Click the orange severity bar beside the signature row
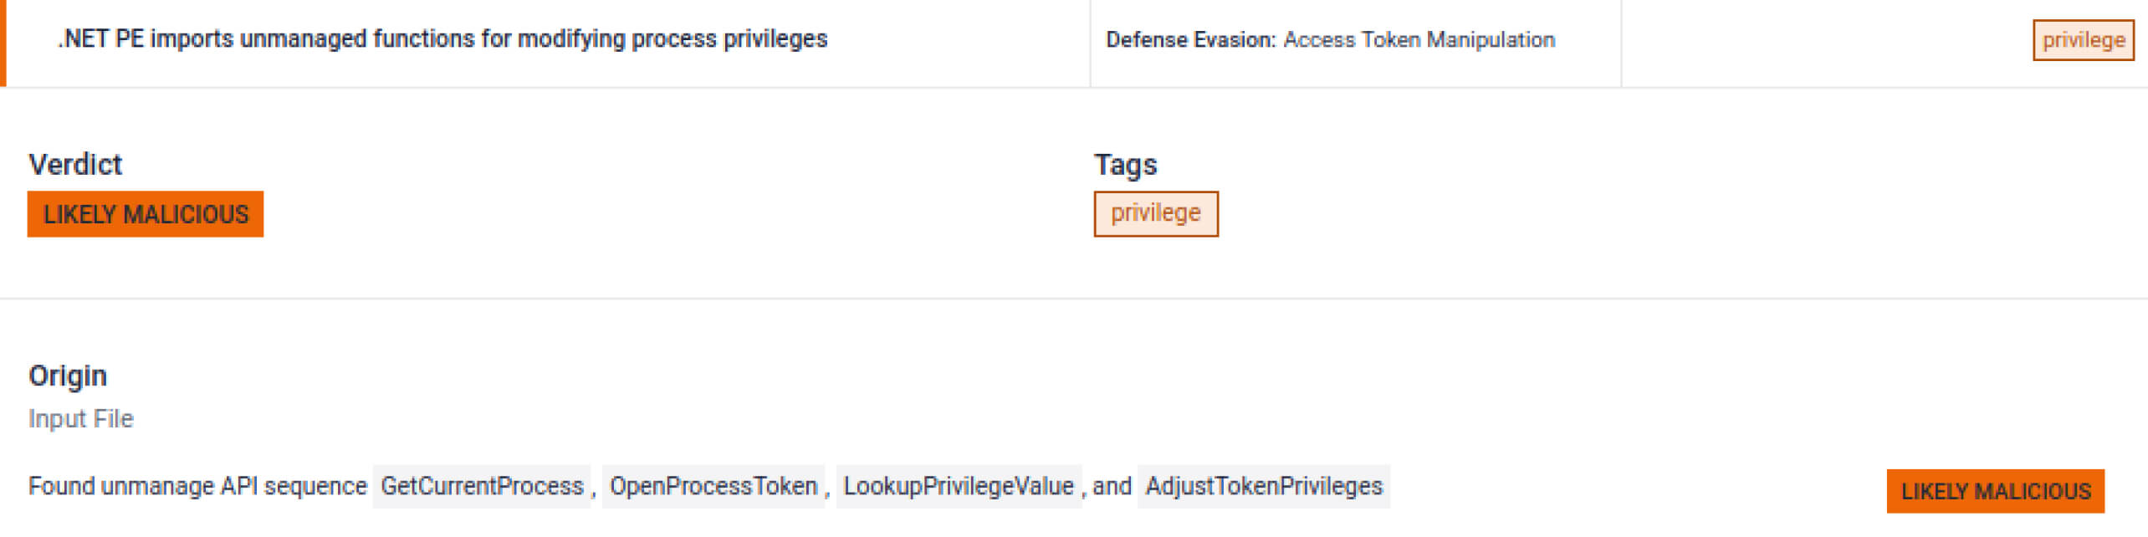This screenshot has width=2148, height=537. (x=3, y=42)
